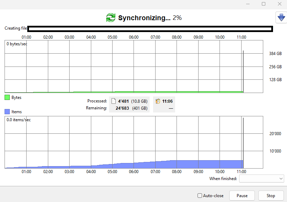The width and height of the screenshot is (287, 202).
Task: Click the Items legend label
Action: tap(17, 112)
